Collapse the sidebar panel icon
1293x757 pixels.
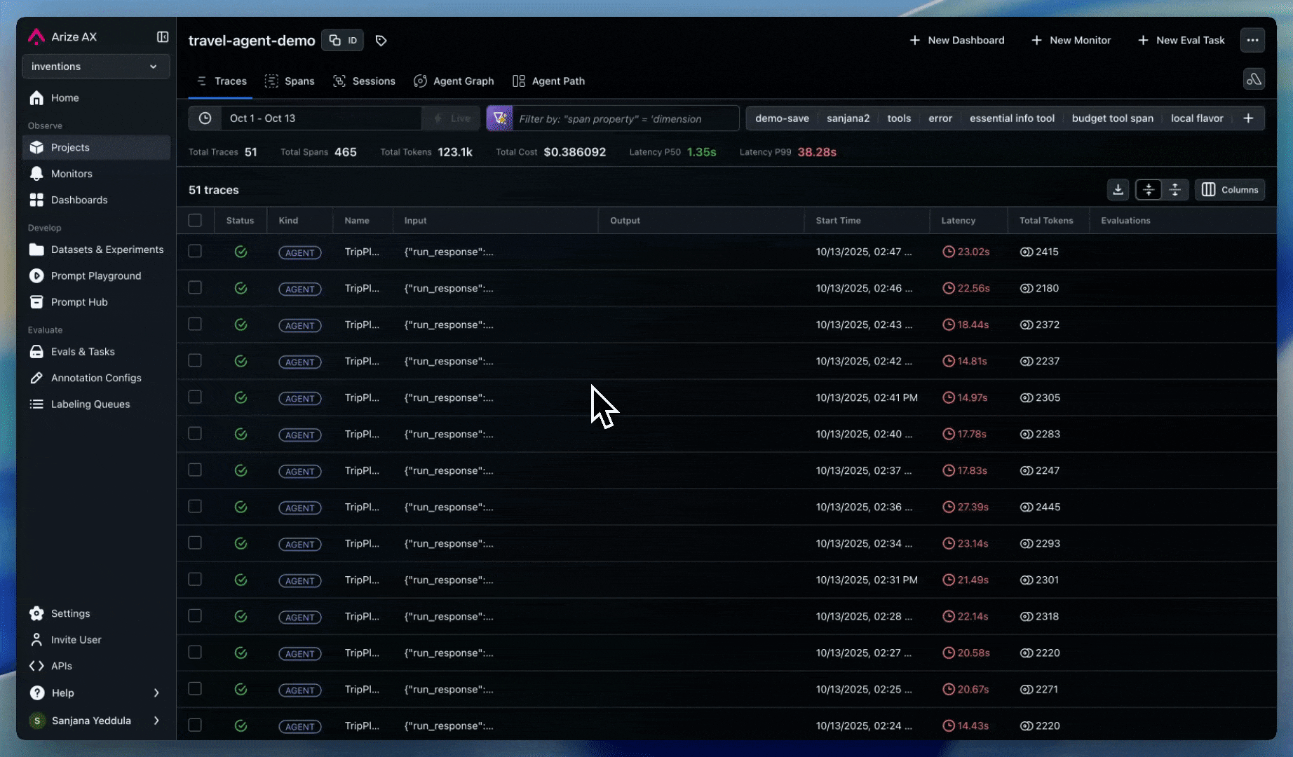(163, 36)
